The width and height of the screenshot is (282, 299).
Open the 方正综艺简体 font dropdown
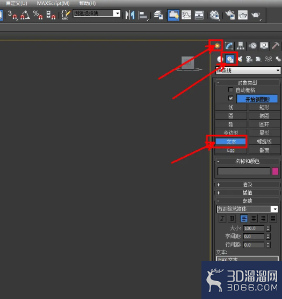(x=248, y=209)
